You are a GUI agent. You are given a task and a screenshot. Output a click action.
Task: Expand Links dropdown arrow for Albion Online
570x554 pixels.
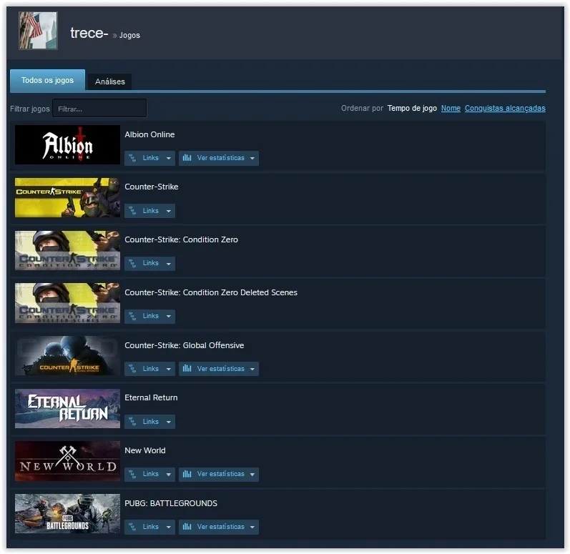[x=169, y=159]
